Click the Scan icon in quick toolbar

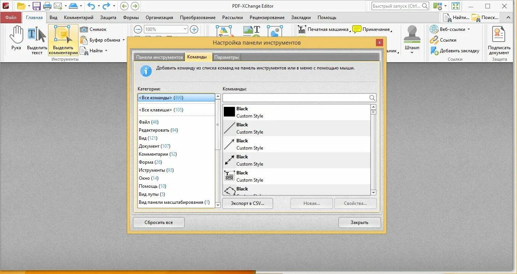73,6
